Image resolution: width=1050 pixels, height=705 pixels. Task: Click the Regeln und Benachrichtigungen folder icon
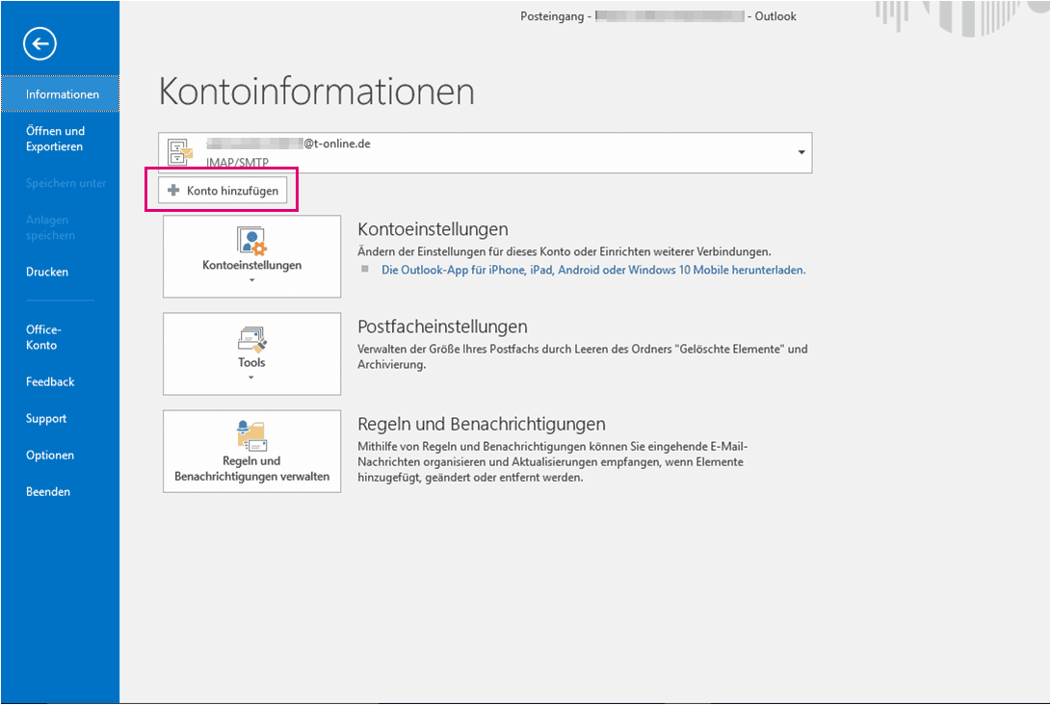pyautogui.click(x=251, y=435)
